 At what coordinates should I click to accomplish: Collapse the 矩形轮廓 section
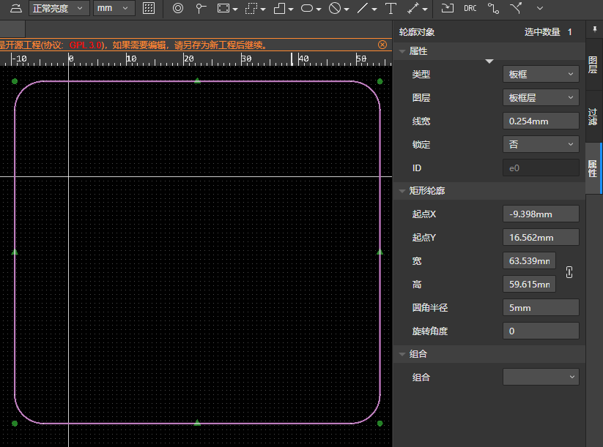click(403, 191)
